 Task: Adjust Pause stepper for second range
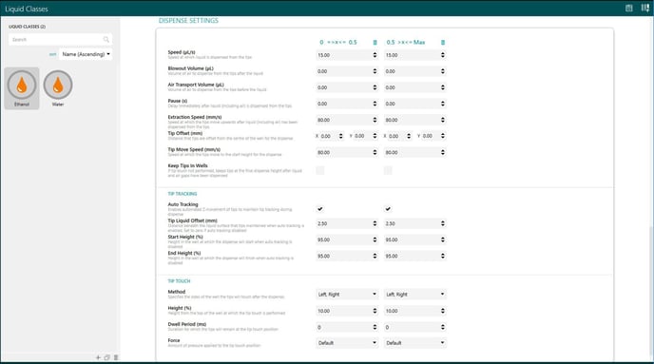[443, 104]
